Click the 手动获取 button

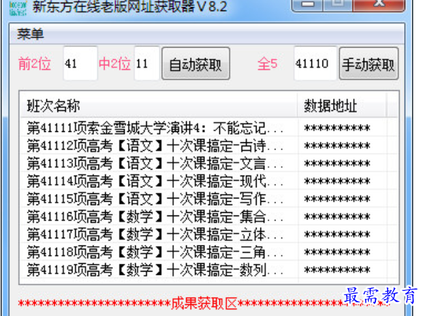pos(369,64)
